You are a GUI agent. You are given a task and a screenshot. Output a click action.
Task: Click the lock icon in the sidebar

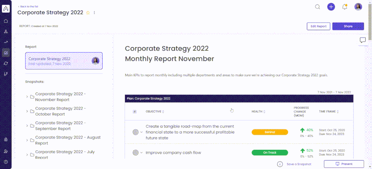coord(6,139)
